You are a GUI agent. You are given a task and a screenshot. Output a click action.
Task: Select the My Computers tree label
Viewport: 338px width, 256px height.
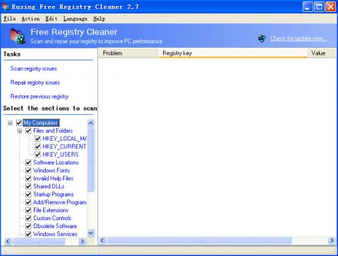[x=41, y=123]
